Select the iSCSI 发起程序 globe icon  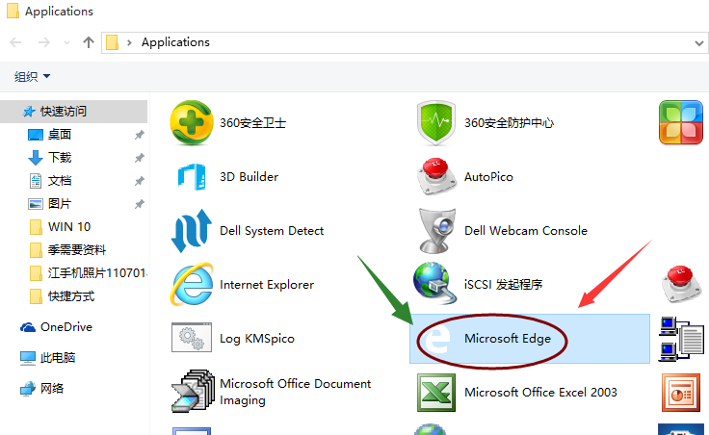(435, 285)
